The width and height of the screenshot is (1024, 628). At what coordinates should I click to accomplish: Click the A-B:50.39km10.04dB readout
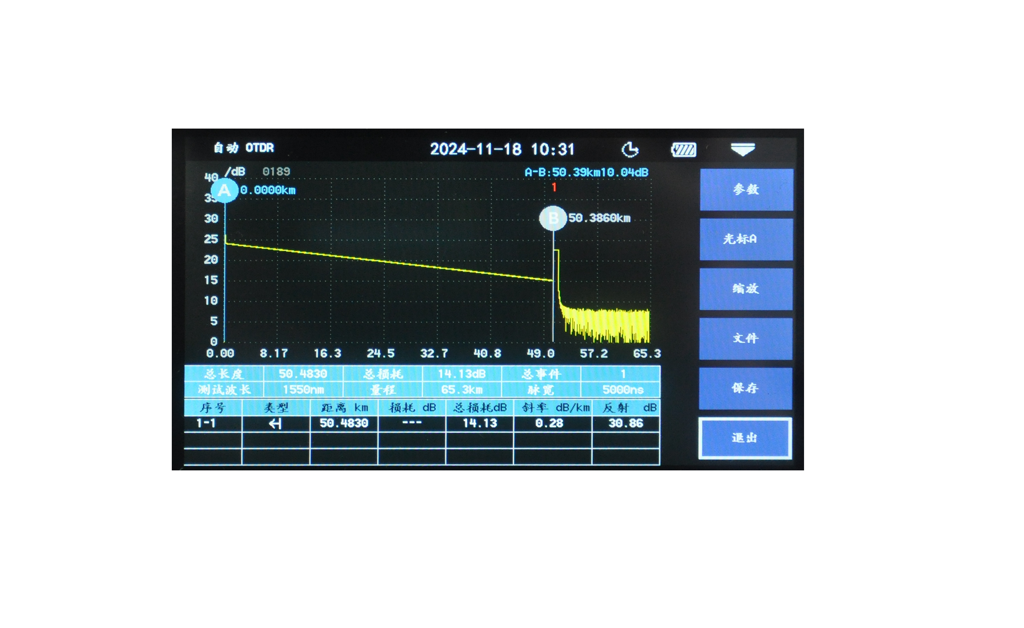[587, 172]
